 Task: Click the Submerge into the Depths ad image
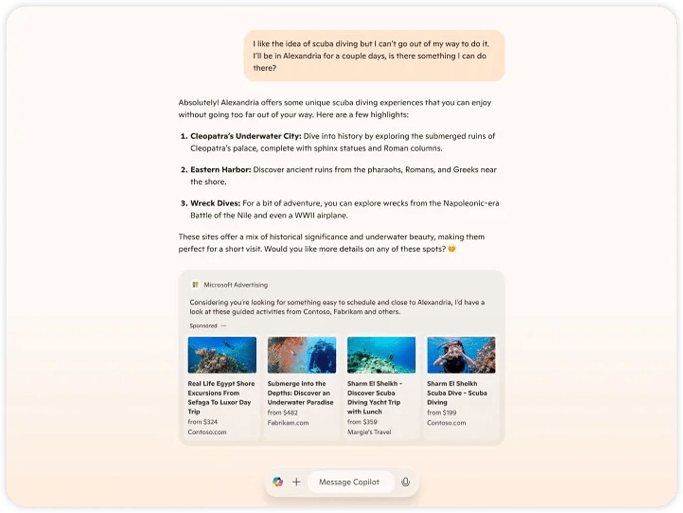pyautogui.click(x=302, y=355)
